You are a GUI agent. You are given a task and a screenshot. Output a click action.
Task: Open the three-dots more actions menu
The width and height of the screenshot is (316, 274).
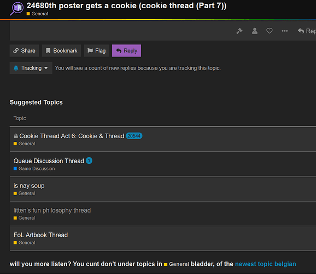pos(284,31)
